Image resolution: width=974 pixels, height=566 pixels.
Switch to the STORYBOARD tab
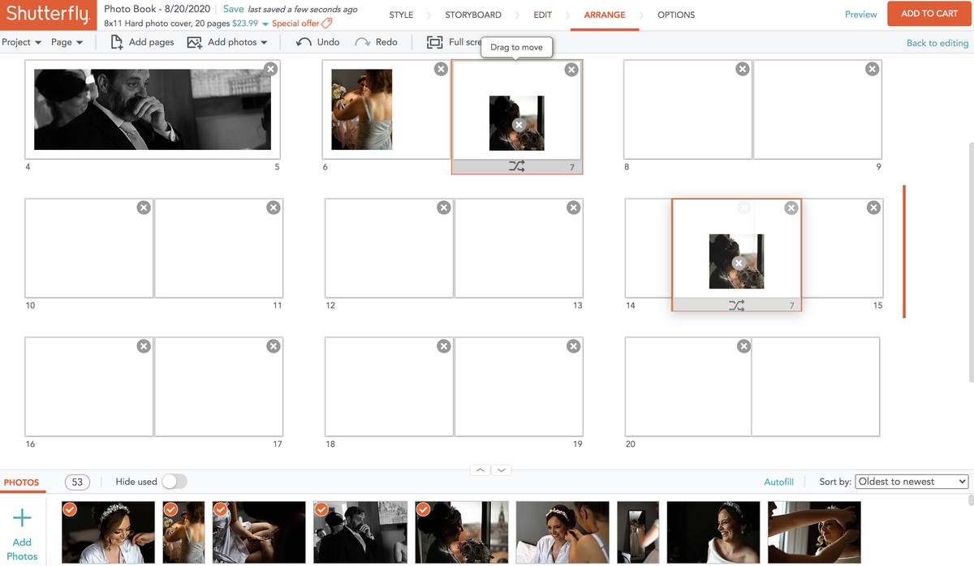click(473, 14)
